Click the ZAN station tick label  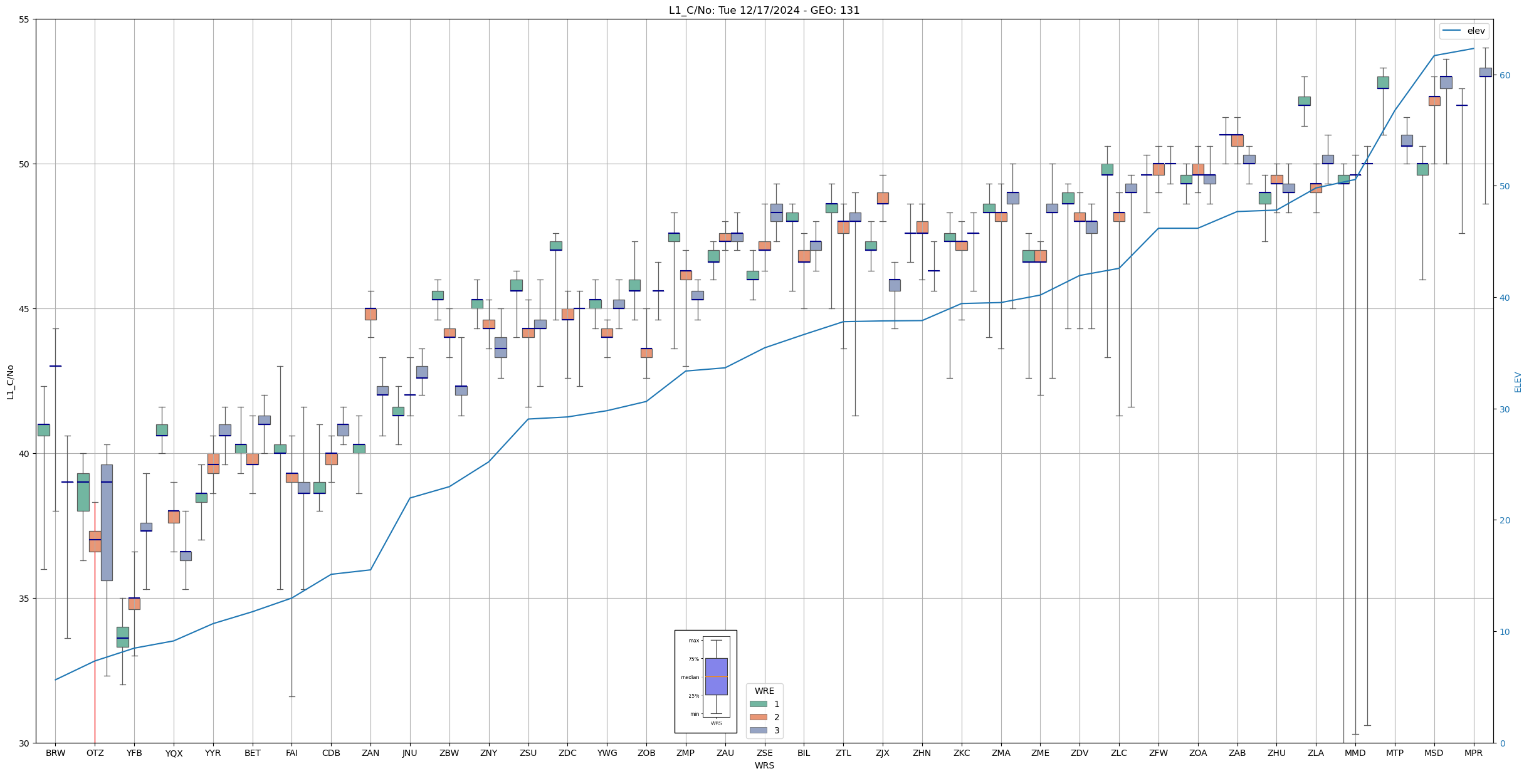pyautogui.click(x=370, y=753)
